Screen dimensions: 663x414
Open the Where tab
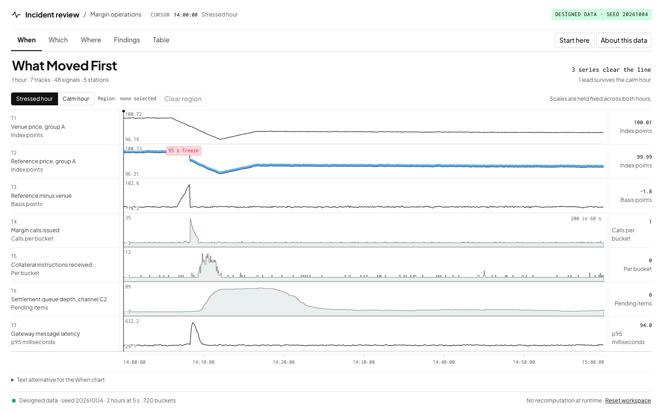pos(91,40)
